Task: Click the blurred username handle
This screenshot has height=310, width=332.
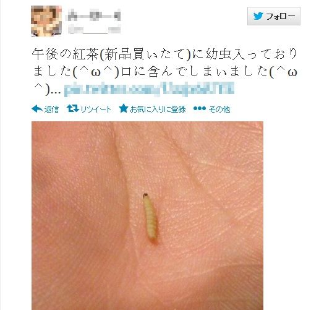Action: (x=94, y=30)
